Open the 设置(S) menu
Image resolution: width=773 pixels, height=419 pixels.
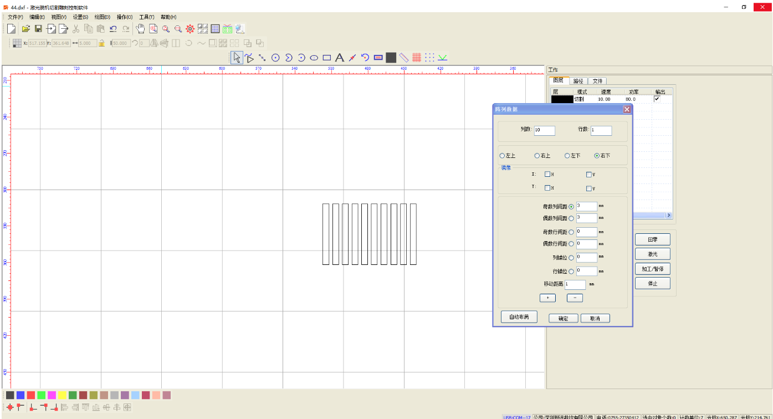click(80, 17)
